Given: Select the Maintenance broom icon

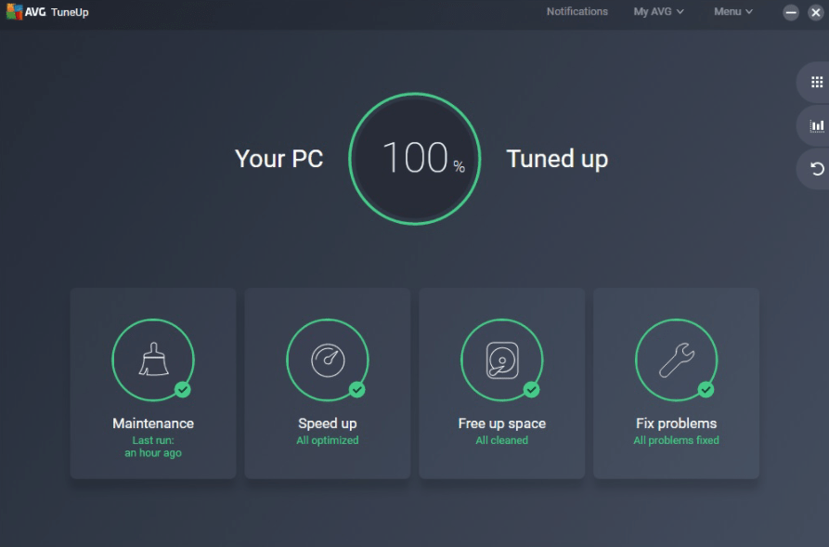Looking at the screenshot, I should point(152,359).
